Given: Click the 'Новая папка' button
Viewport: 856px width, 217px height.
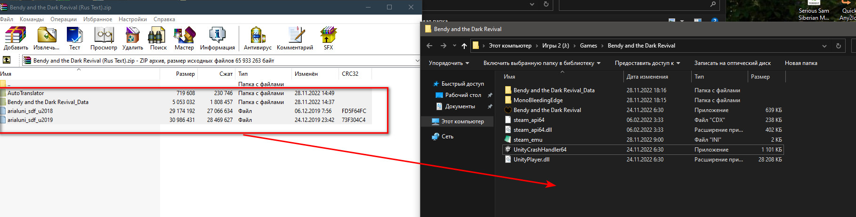Looking at the screenshot, I should (x=801, y=63).
